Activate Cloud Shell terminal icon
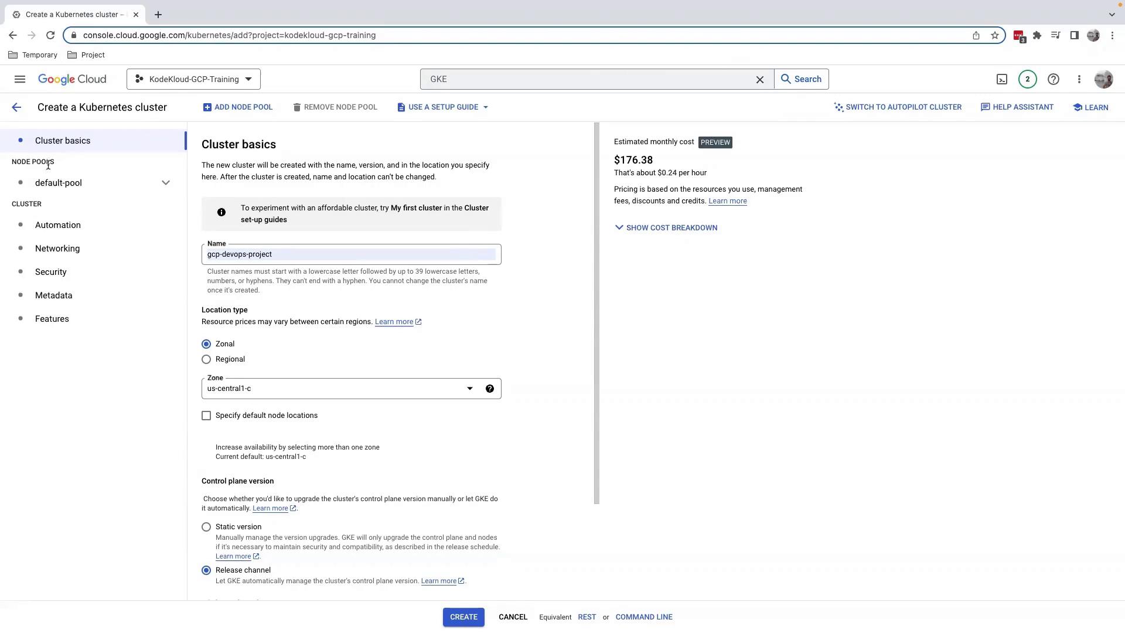Viewport: 1125px width, 633px height. click(1002, 79)
